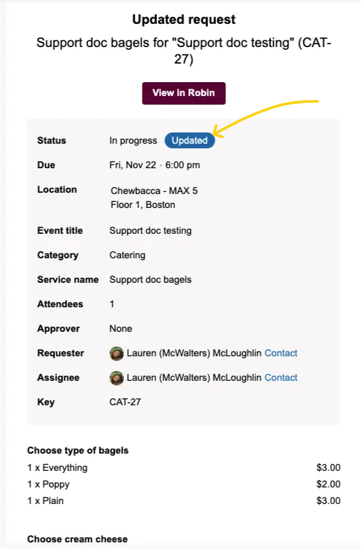Click the Support doc bagels service name
Viewport: 361px width, 549px height.
[x=150, y=279]
